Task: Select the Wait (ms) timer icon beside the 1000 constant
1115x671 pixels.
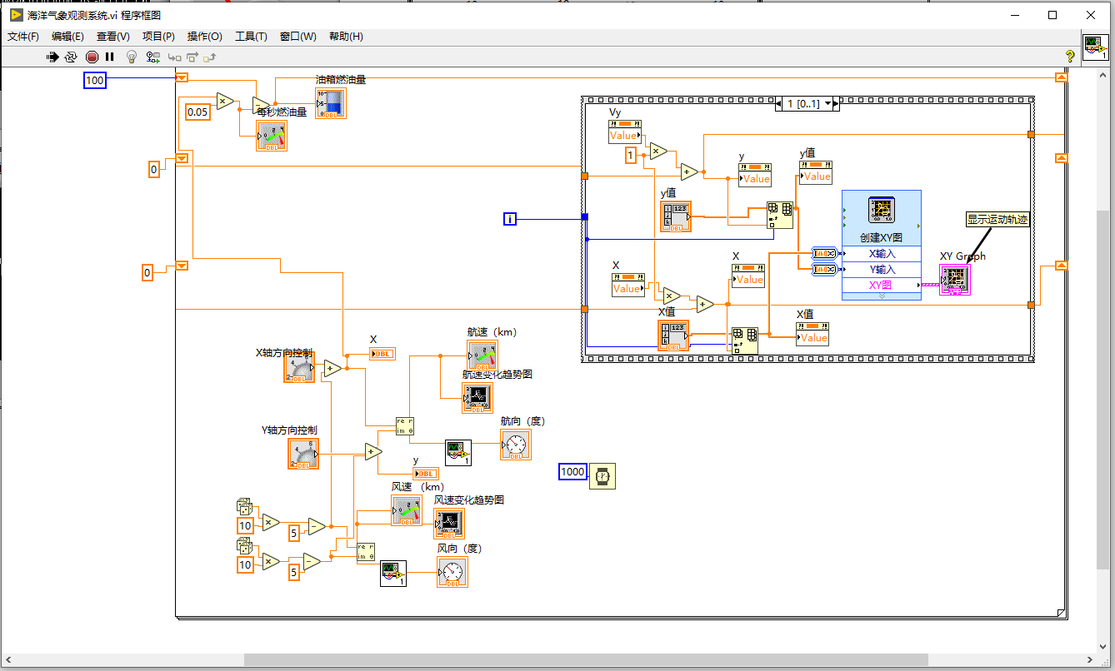Action: point(602,476)
